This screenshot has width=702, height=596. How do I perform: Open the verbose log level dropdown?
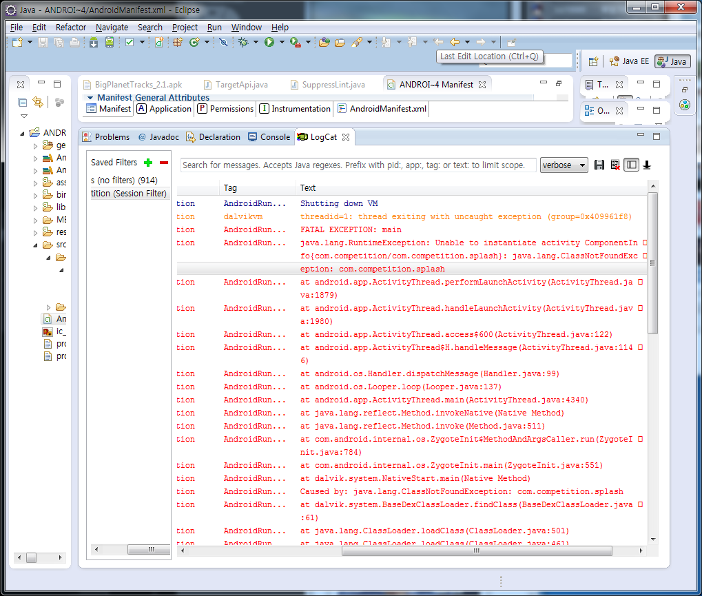click(x=564, y=165)
